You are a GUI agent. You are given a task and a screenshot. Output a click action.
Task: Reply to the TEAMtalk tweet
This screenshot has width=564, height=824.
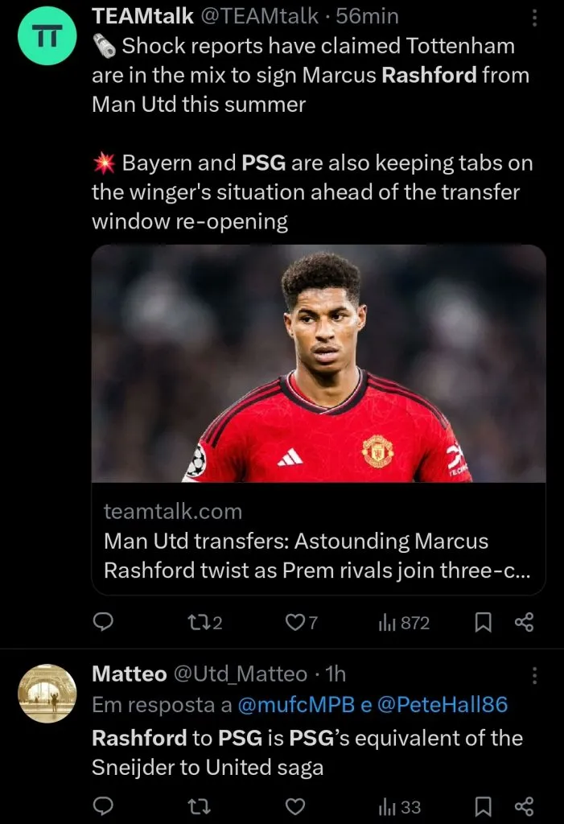104,622
